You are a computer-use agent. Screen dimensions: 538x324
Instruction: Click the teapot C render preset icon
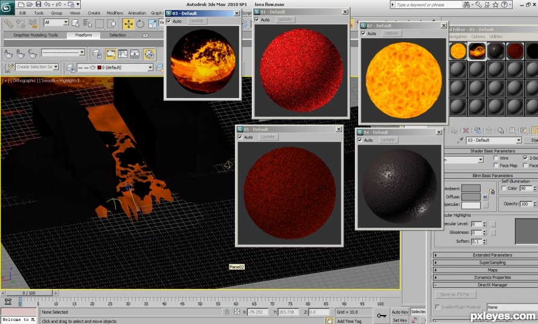32,54
